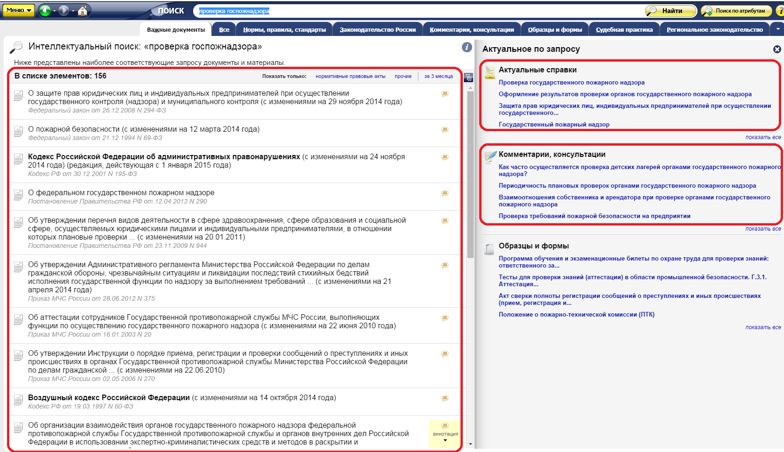Click the list filter icon above scrollbar

point(468,78)
